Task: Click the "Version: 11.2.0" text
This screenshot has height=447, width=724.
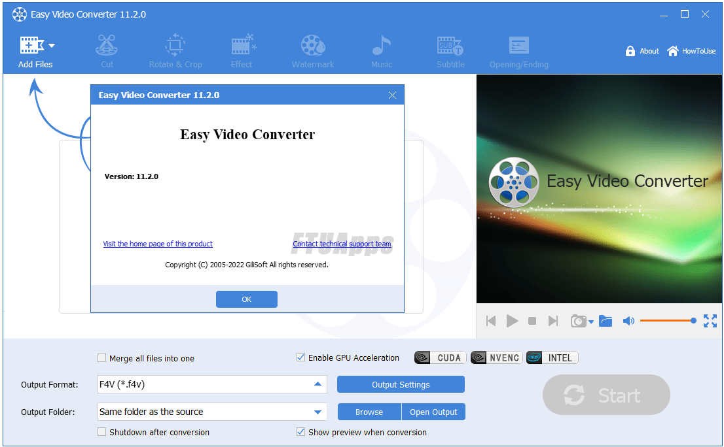Action: point(132,176)
